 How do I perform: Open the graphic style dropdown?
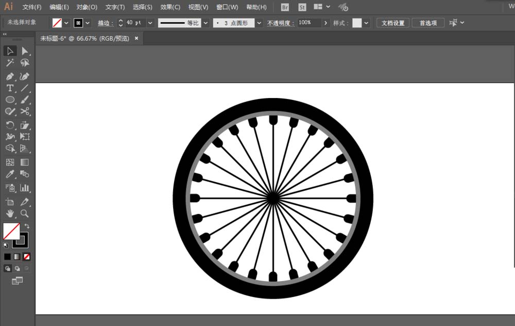[366, 23]
